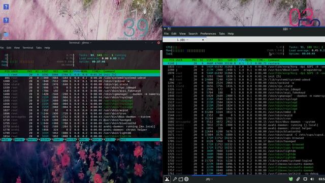This screenshot has width=325, height=183.
Task: Click the taskbar clock
Action: (x=321, y=179)
